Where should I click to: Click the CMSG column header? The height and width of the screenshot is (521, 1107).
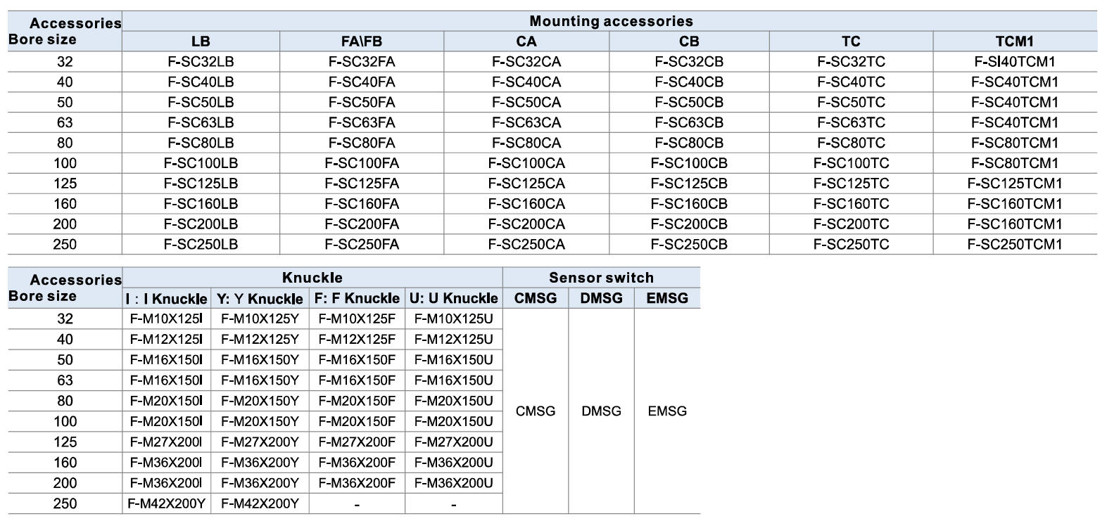click(536, 298)
